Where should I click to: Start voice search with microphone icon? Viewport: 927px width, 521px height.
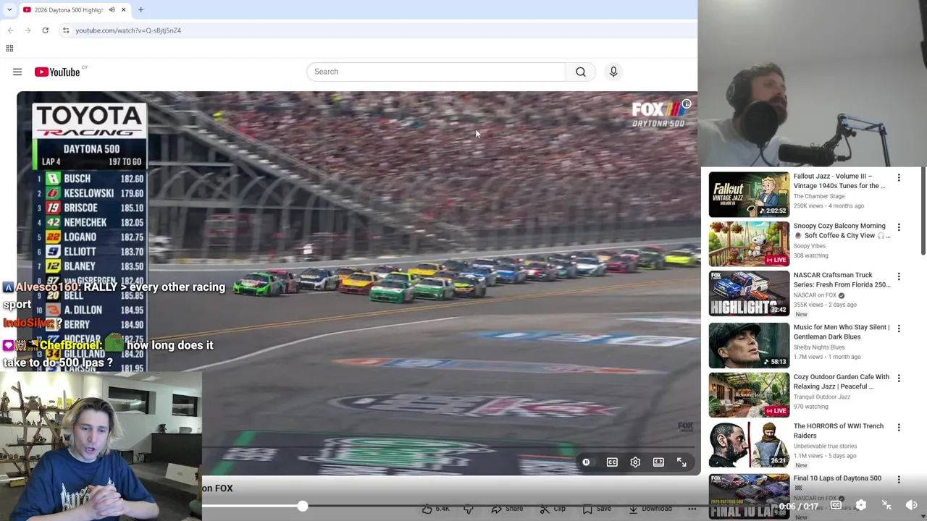[x=613, y=72]
